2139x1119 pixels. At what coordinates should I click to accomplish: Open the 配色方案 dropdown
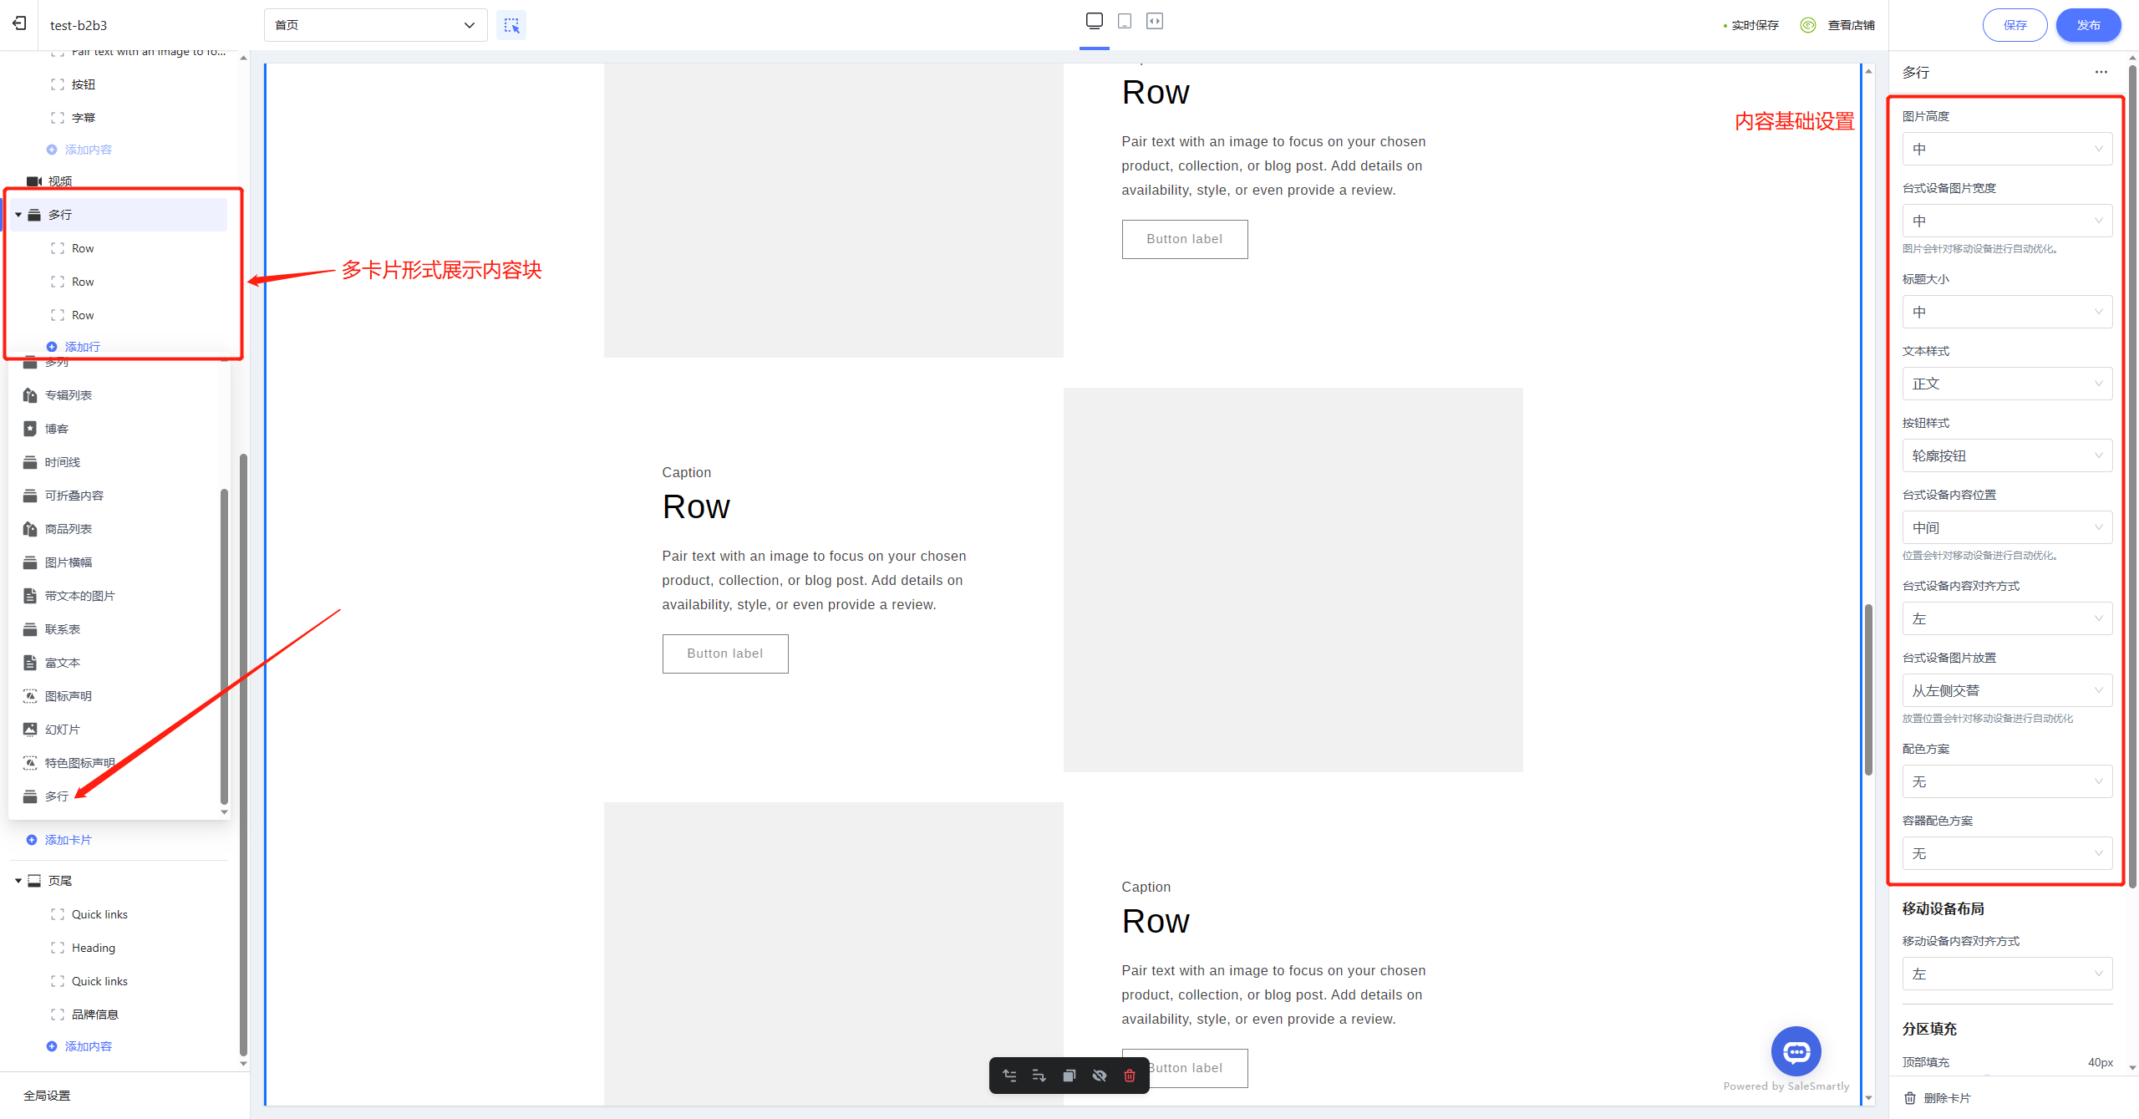2008,781
